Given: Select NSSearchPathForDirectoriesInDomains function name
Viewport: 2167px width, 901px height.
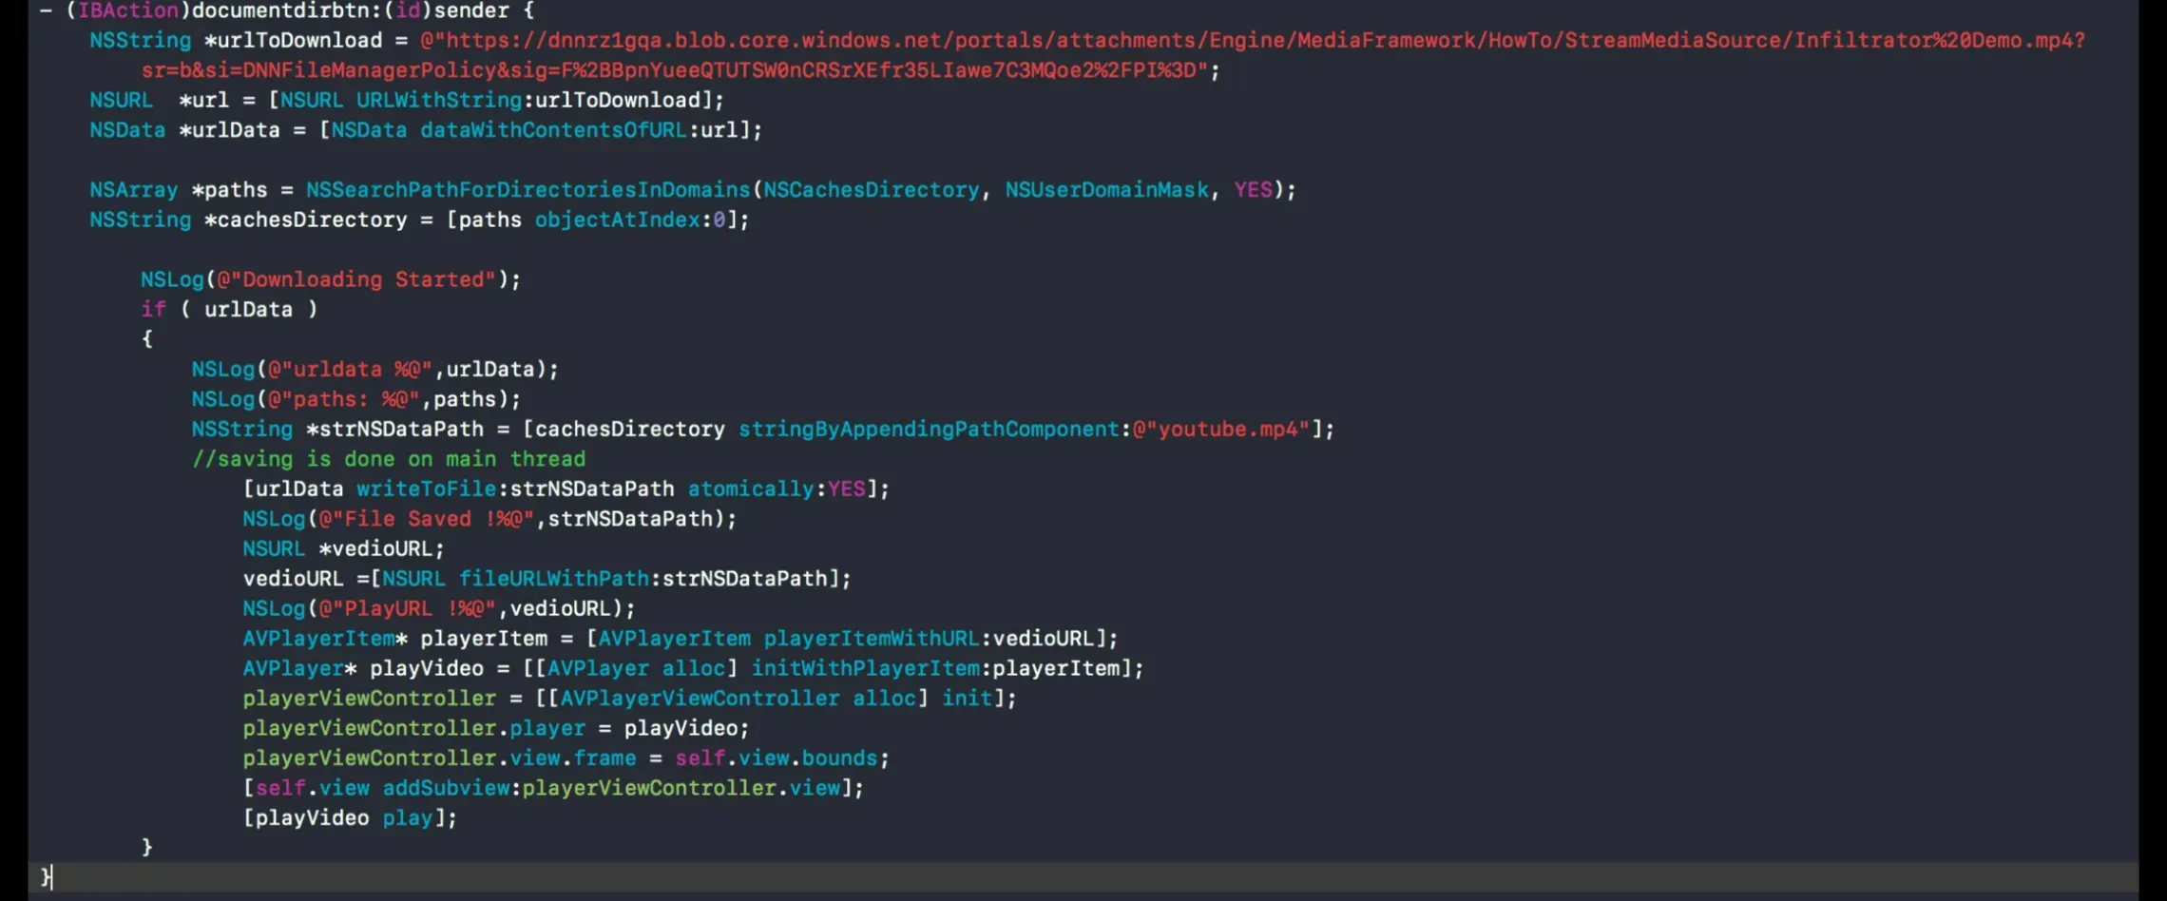Looking at the screenshot, I should [x=527, y=190].
